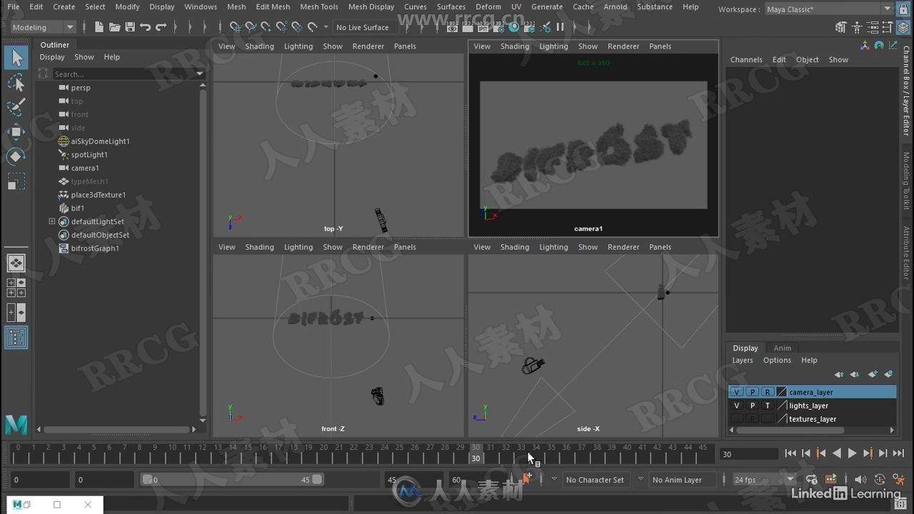Toggle R display type of camera_layer
The width and height of the screenshot is (914, 514).
pyautogui.click(x=768, y=392)
